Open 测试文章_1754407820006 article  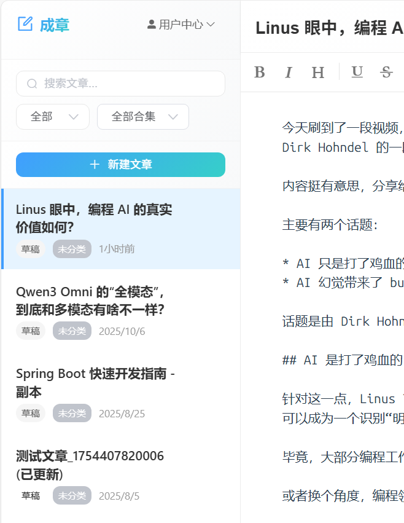[90, 465]
